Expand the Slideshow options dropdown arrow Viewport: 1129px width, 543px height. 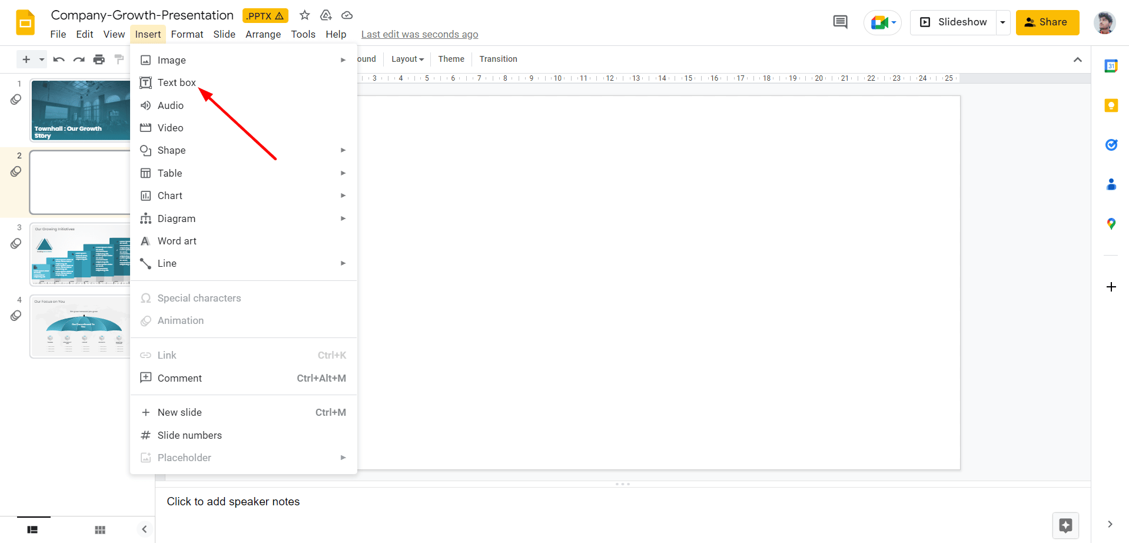point(1002,22)
